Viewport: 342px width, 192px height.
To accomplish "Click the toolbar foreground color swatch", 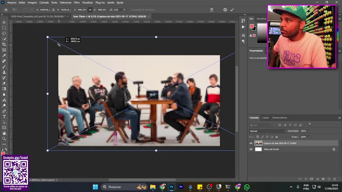I will 3,153.
